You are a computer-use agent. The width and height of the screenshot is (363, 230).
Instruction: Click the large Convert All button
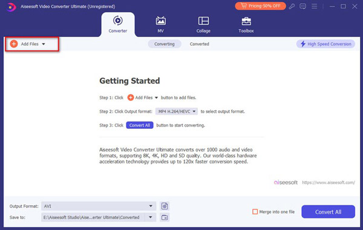[328, 212]
